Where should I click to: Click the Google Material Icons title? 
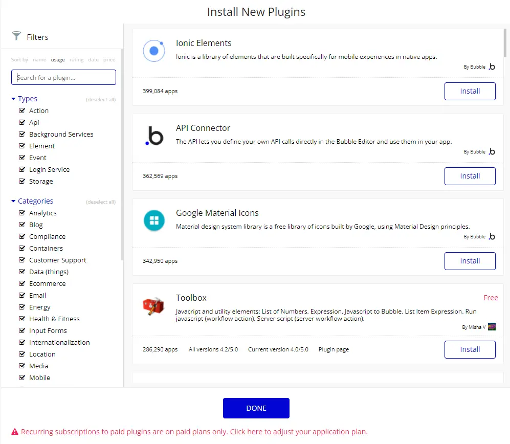click(217, 213)
